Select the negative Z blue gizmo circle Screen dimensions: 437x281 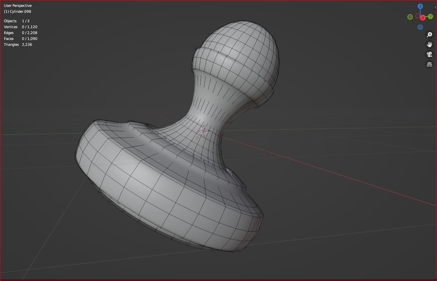420,27
